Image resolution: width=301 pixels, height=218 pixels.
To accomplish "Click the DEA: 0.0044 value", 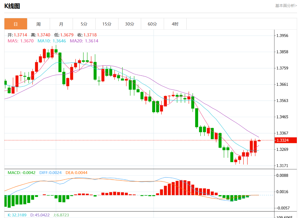I will coord(76,172).
